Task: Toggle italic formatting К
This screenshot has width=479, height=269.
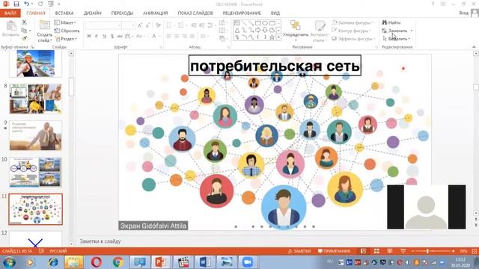Action: 97,36
